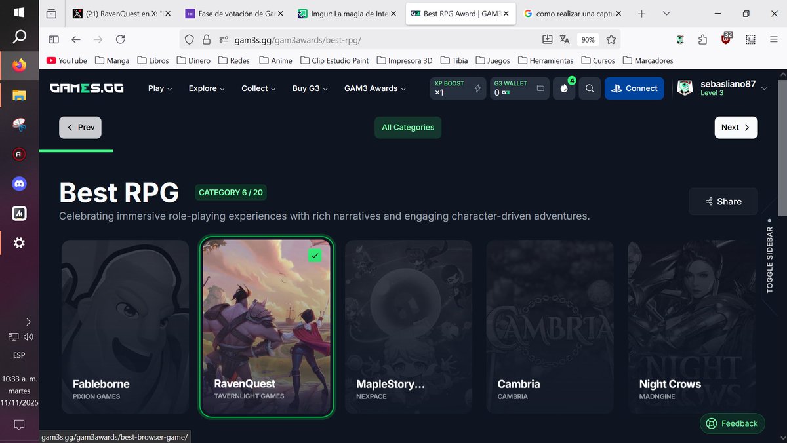This screenshot has height=443, width=787.
Task: Expand the Explore menu
Action: (207, 88)
